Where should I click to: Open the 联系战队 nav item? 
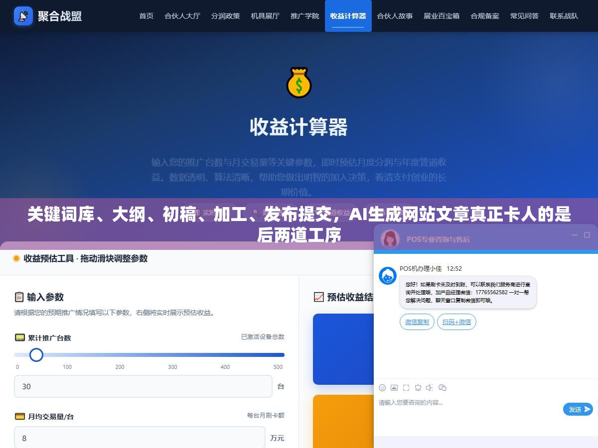[x=564, y=16]
